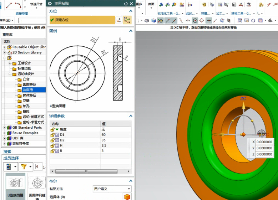Toggle the arc center snap point

coord(195,21)
